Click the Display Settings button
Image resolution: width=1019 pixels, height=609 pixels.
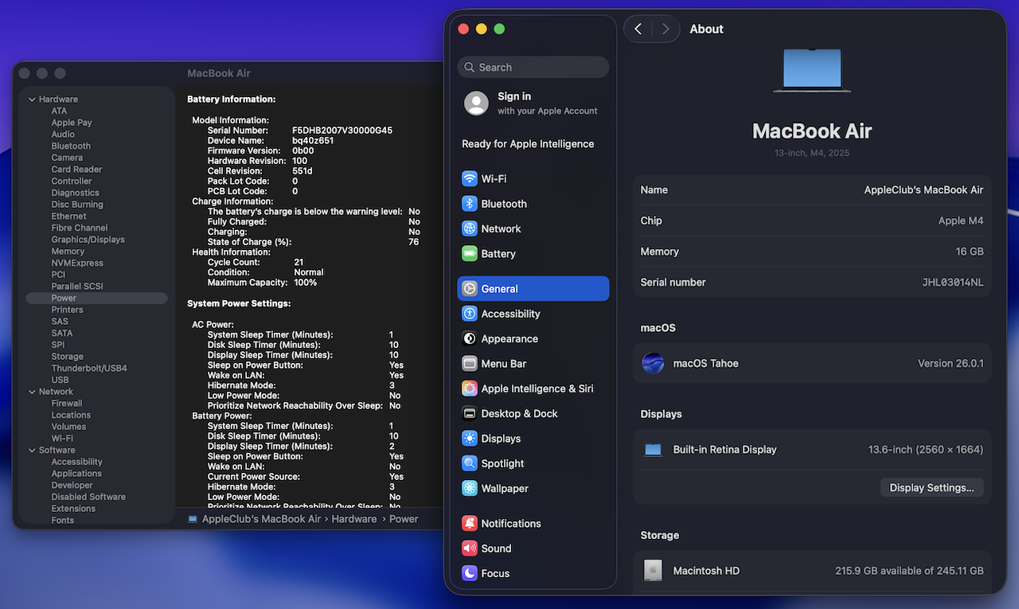[x=931, y=488]
